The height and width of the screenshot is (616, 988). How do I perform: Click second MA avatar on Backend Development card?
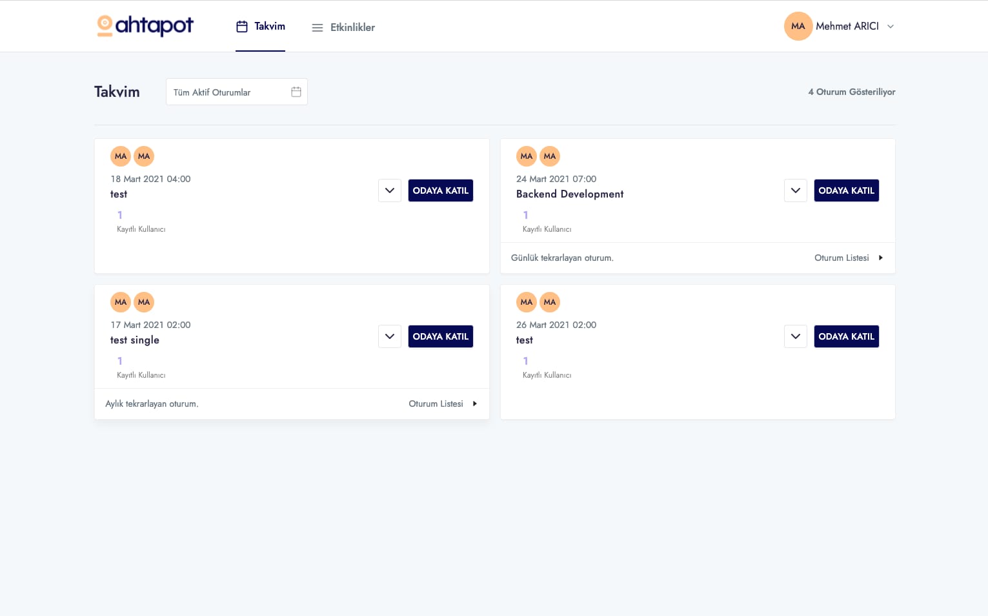550,156
